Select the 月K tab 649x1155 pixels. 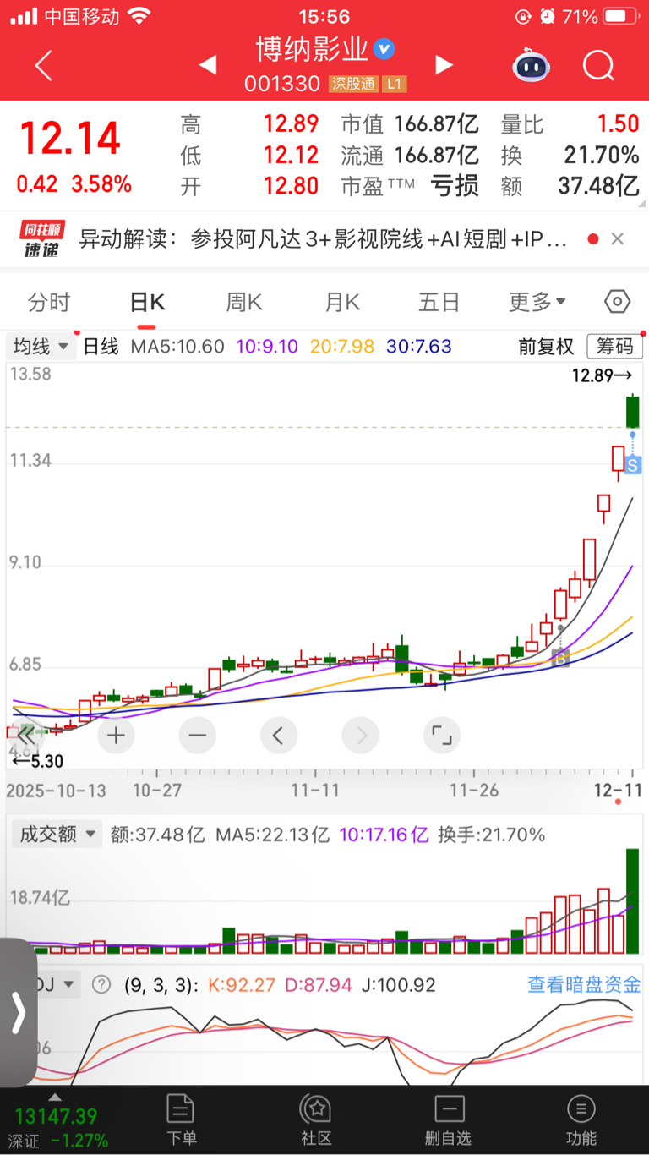[342, 302]
